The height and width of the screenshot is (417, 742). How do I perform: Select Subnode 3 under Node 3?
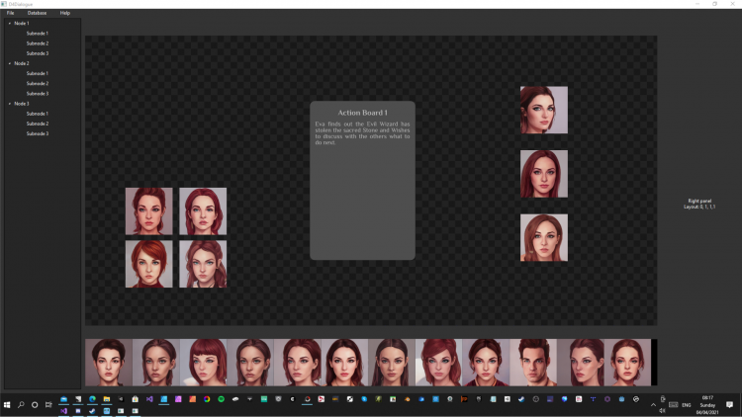pos(37,133)
